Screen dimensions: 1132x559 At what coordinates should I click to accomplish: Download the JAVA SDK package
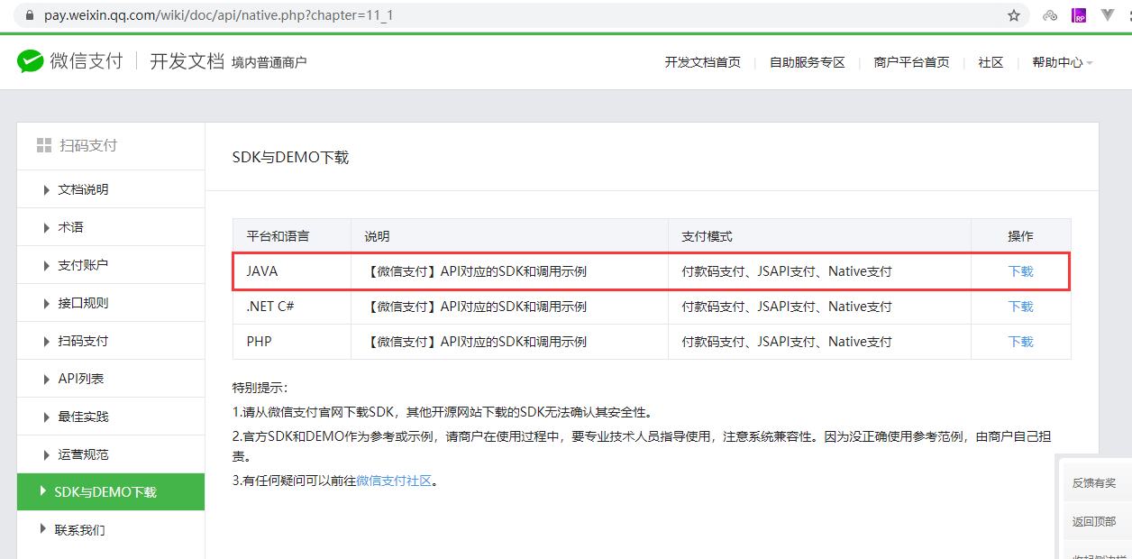coord(1019,270)
